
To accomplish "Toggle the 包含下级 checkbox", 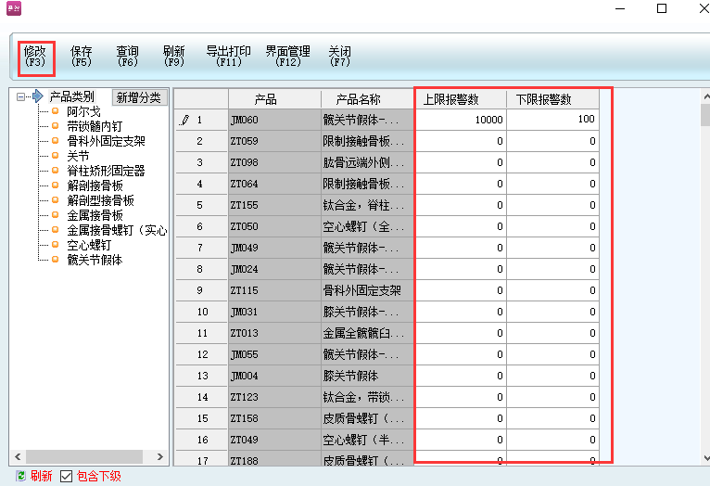I will click(x=66, y=476).
